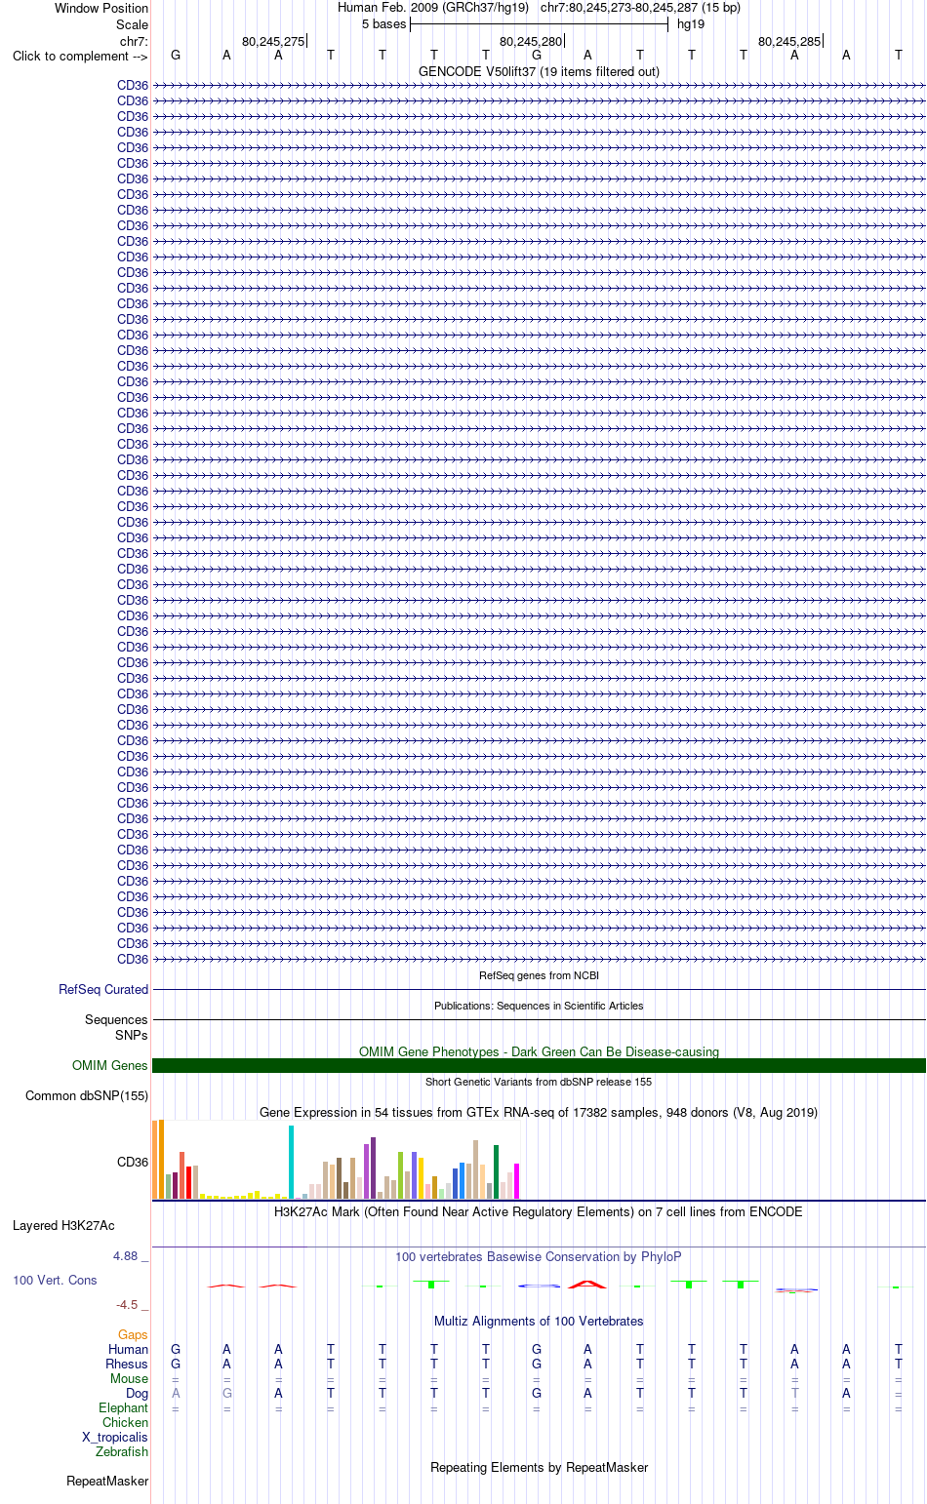Click the X_tropicalis alignment row label
927x1504 pixels.
[115, 1437]
